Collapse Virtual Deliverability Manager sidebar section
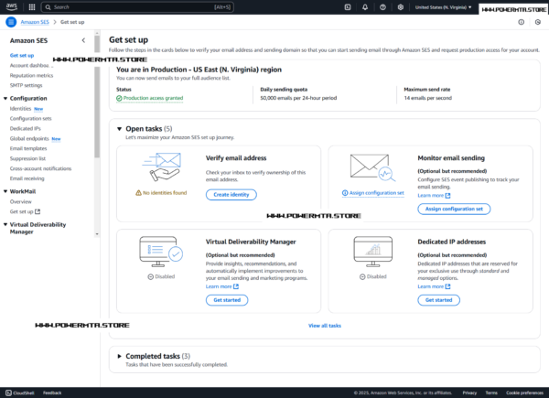Image resolution: width=549 pixels, height=398 pixels. tap(5, 224)
